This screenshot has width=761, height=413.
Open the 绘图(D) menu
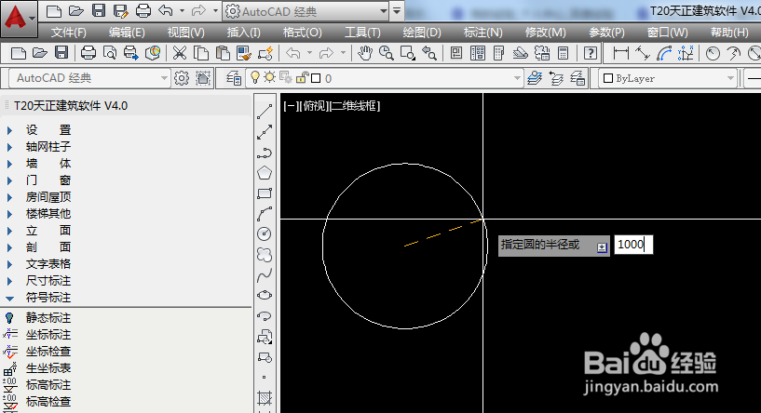[x=422, y=33]
